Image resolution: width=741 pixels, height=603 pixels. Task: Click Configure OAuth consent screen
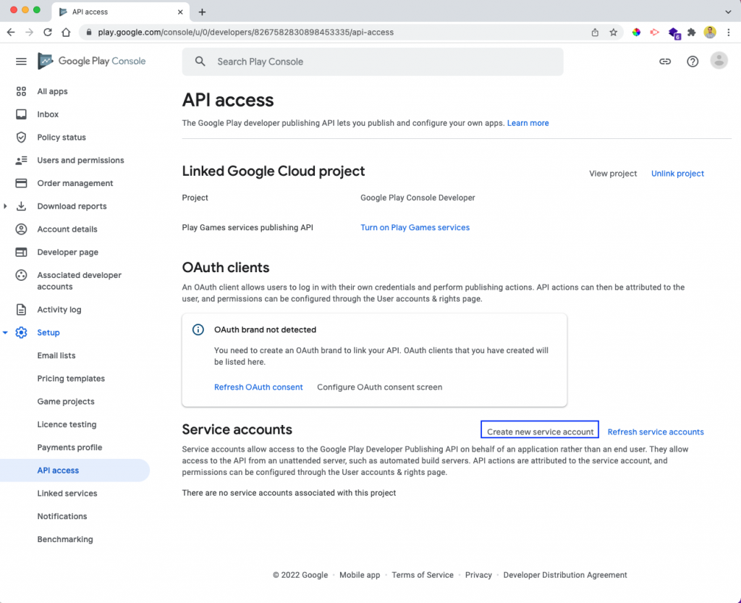point(379,387)
